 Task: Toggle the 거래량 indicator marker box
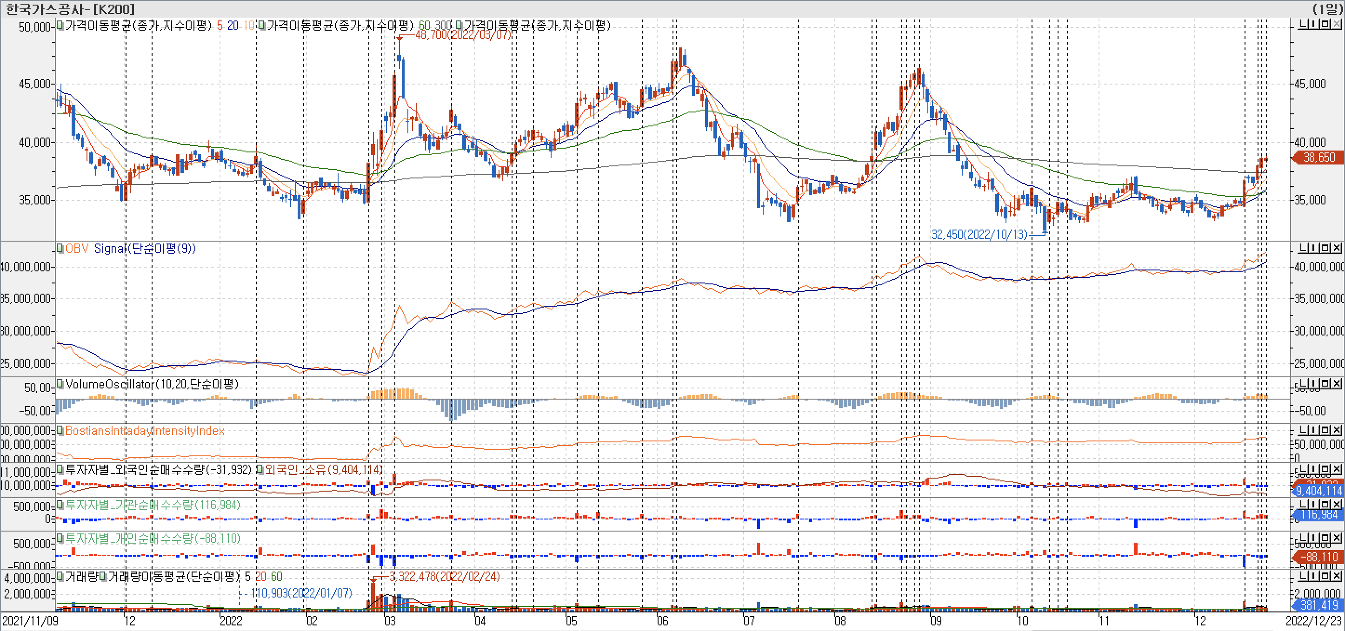pos(60,576)
